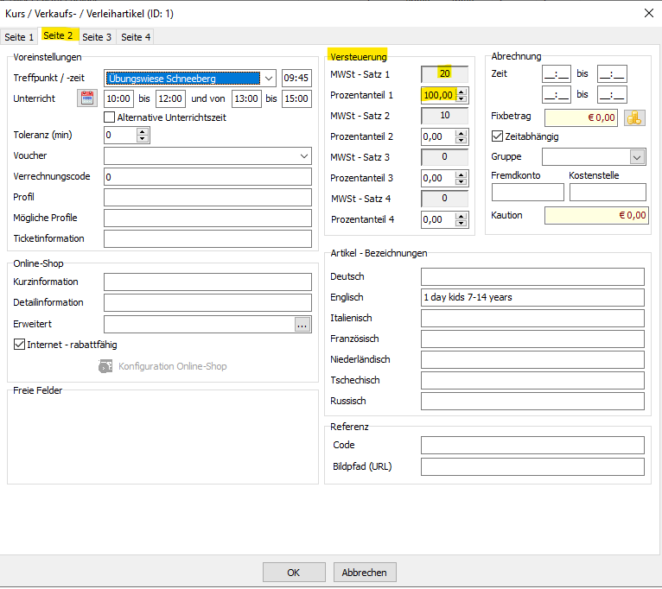
Task: Click the Verrechnungscode field
Action: pos(207,177)
